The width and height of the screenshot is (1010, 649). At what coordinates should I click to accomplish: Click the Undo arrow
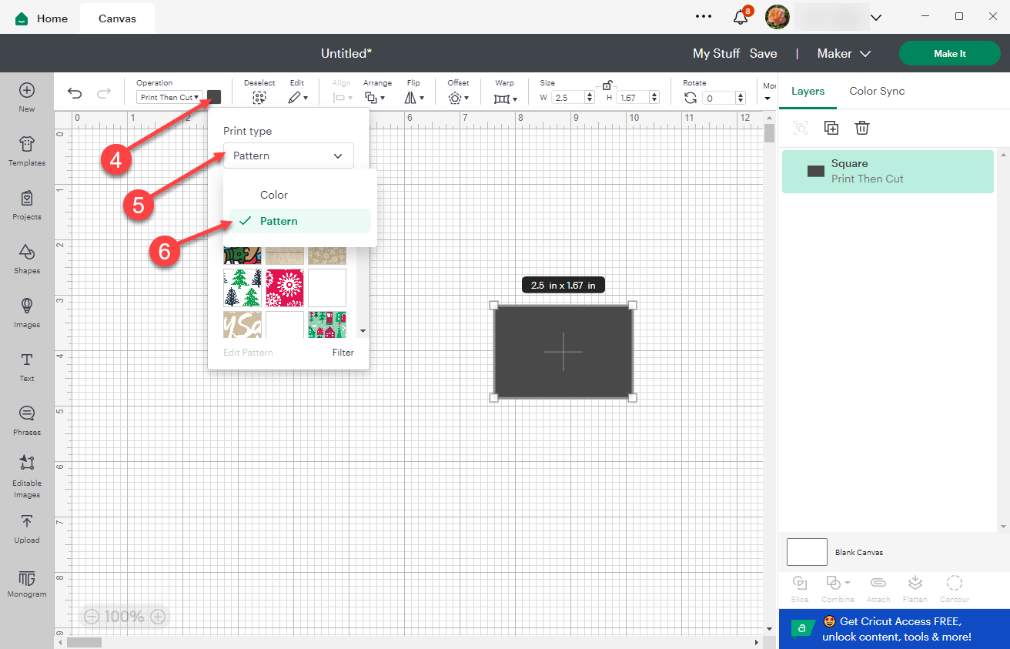click(75, 92)
